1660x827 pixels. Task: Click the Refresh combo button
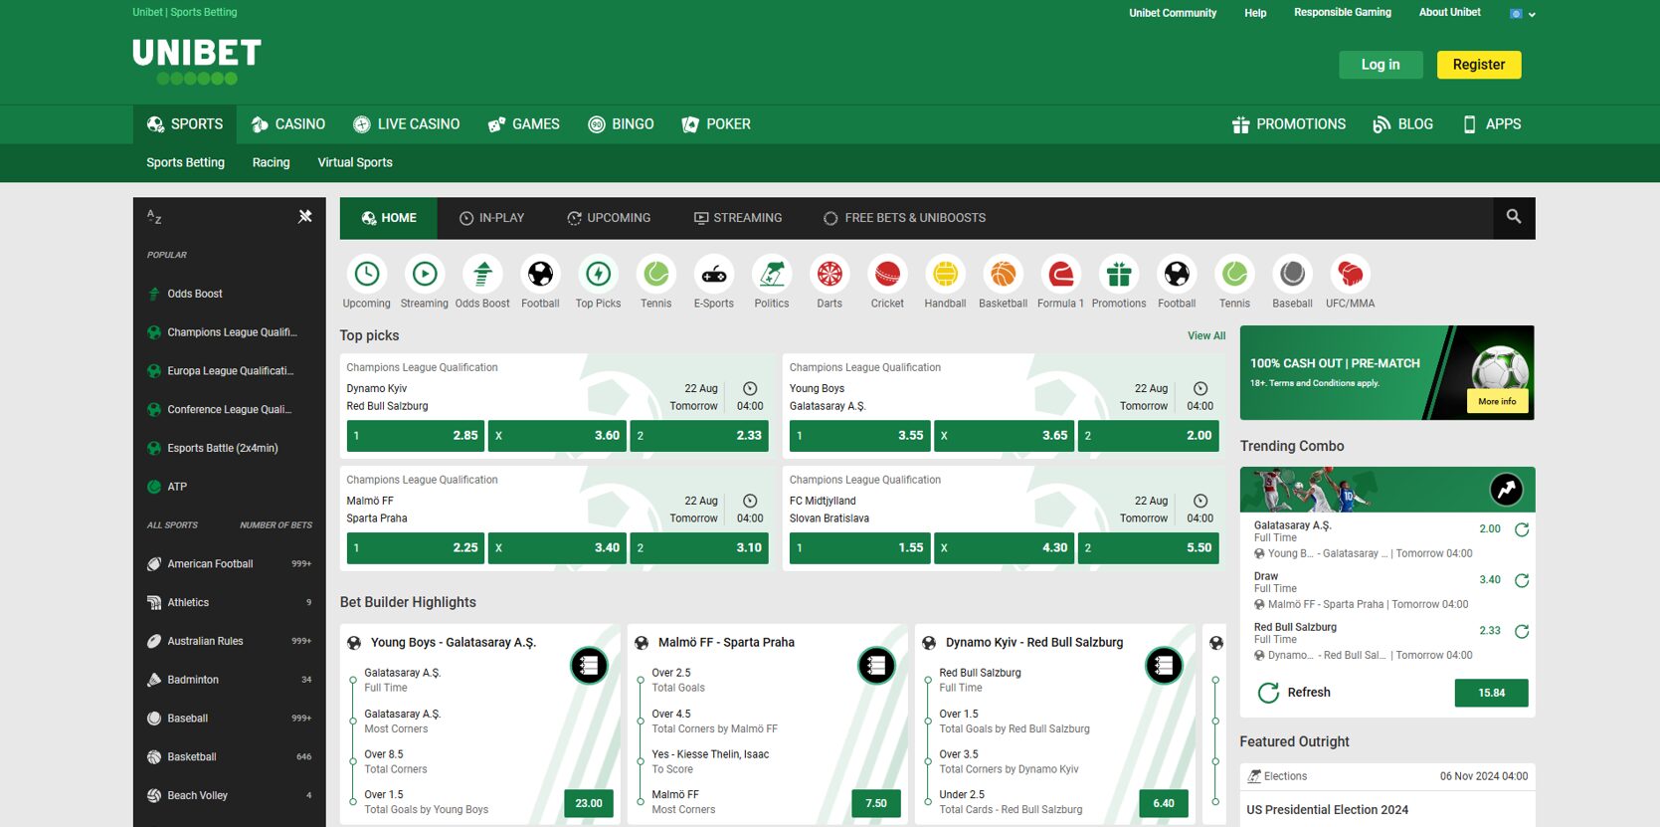pos(1295,693)
